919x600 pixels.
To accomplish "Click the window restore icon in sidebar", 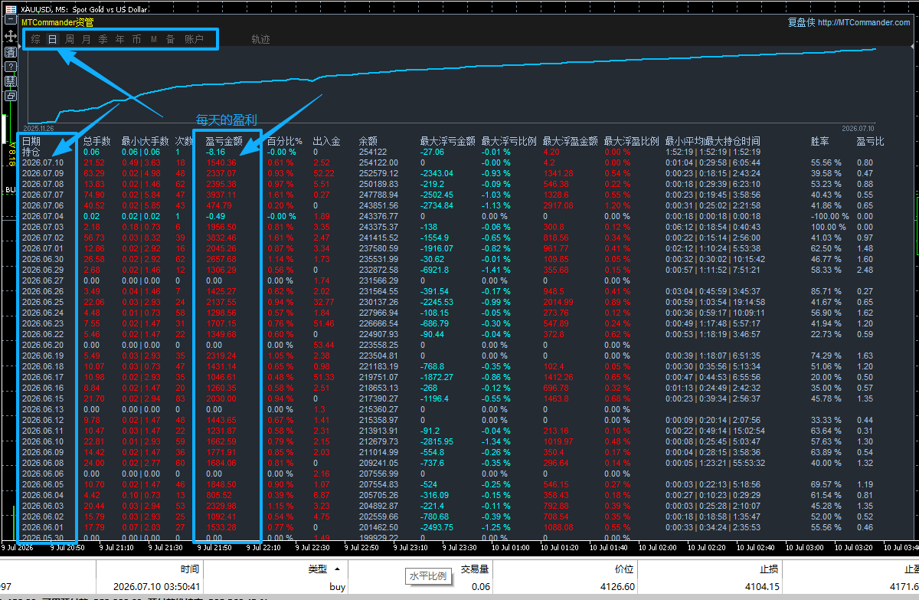I will click(x=11, y=96).
